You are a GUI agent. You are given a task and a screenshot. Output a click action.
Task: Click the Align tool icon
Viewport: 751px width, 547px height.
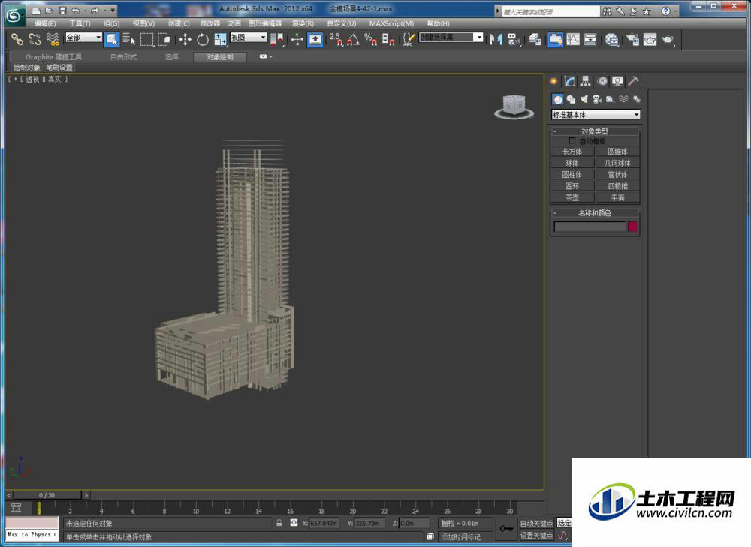[x=514, y=39]
